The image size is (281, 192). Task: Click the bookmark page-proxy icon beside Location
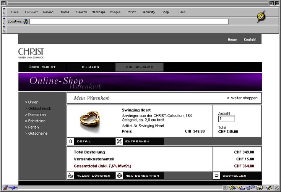26,21
